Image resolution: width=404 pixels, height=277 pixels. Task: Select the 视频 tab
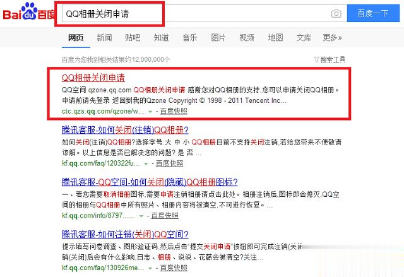point(247,38)
